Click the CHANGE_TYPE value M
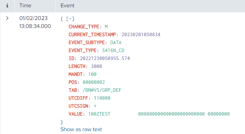This screenshot has width=245, height=134. coord(106,26)
